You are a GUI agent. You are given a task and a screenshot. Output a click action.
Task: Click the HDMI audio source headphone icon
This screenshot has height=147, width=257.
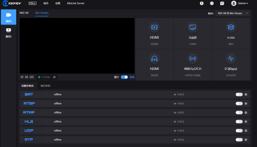click(x=154, y=58)
